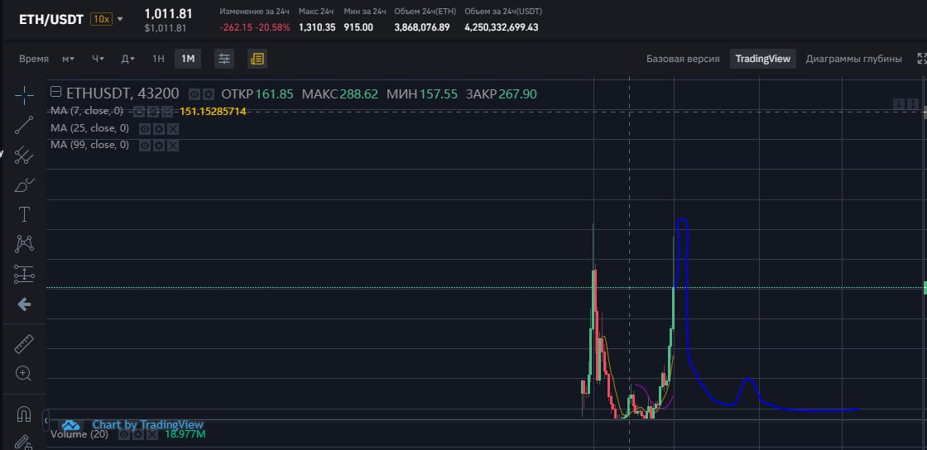Toggle visibility of MA 7 indicator
This screenshot has width=927, height=450.
click(x=138, y=112)
